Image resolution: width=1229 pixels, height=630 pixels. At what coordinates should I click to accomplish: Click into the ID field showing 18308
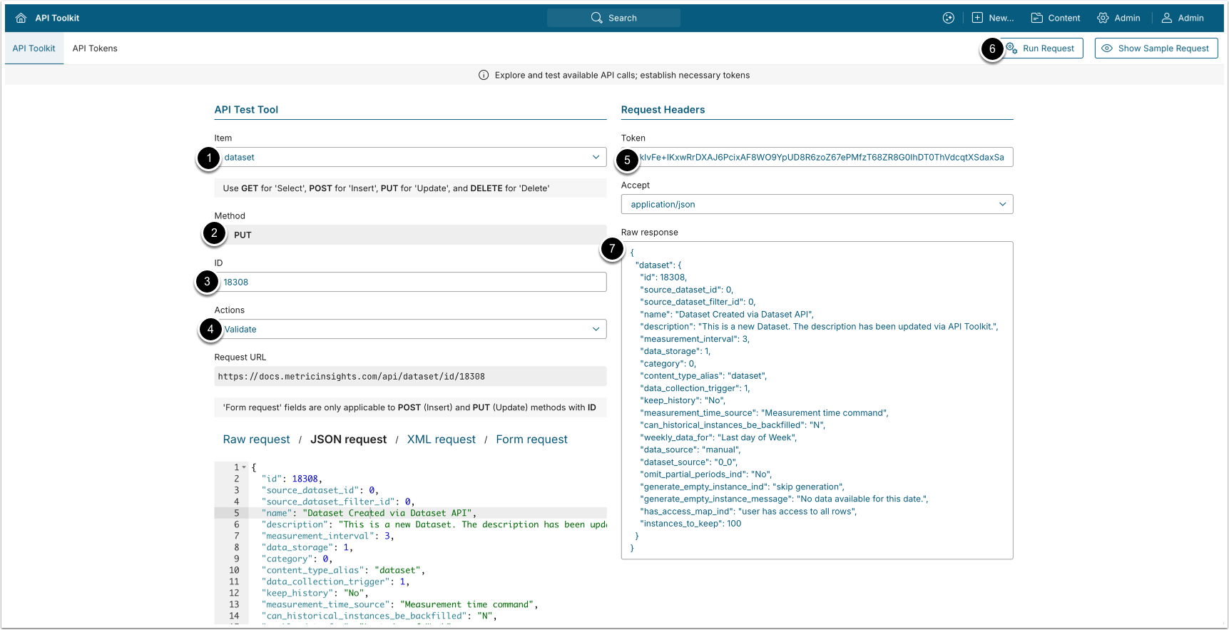pyautogui.click(x=414, y=282)
